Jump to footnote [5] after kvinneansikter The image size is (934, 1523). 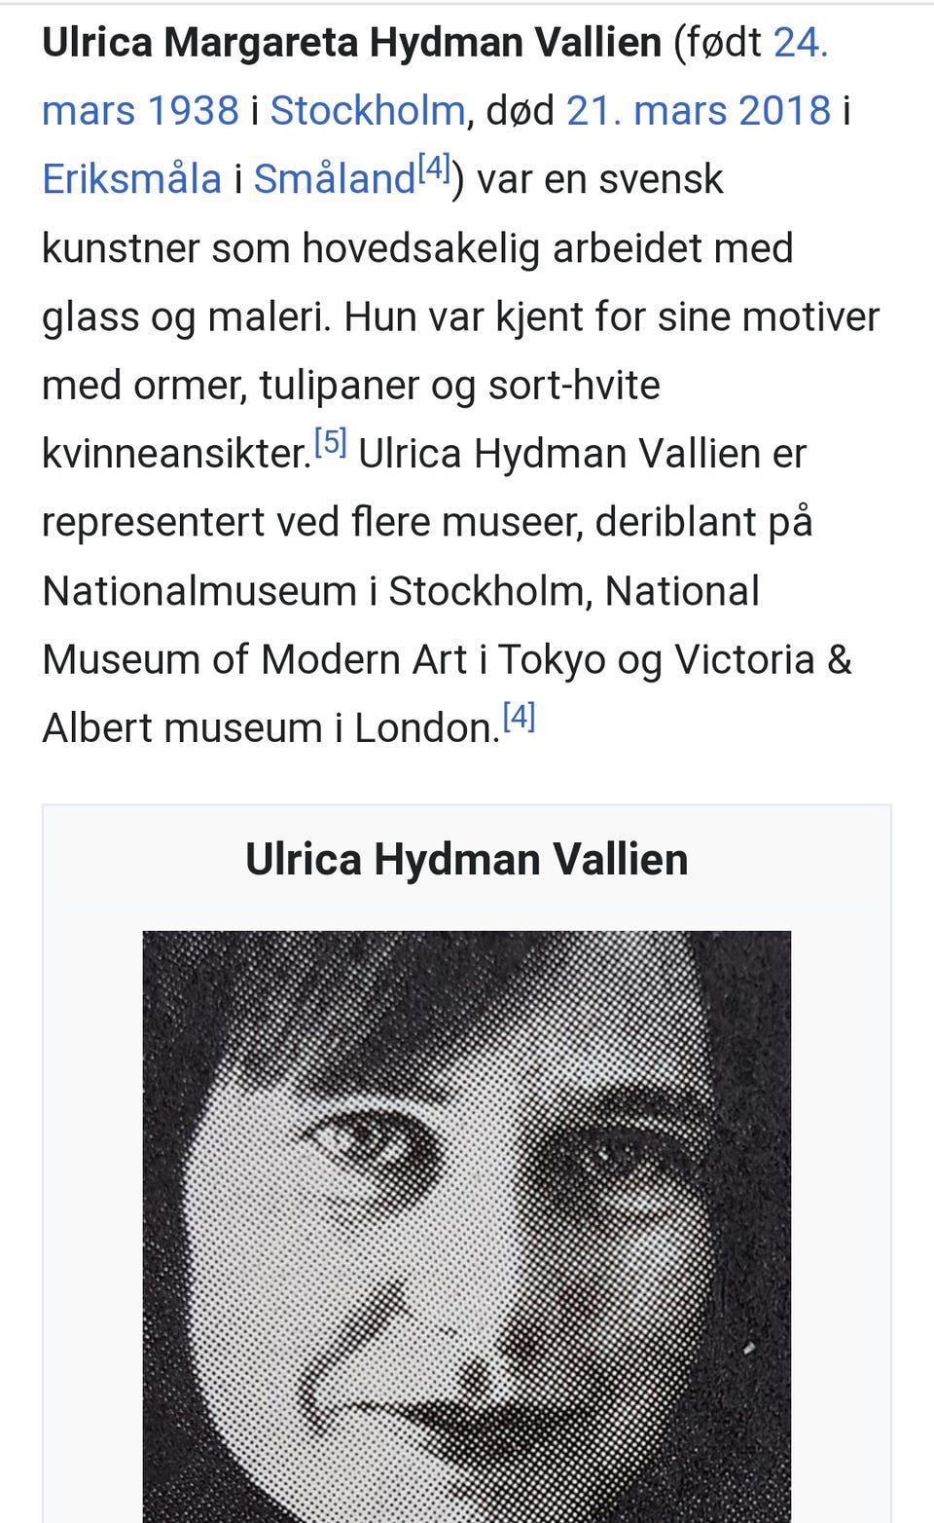331,443
